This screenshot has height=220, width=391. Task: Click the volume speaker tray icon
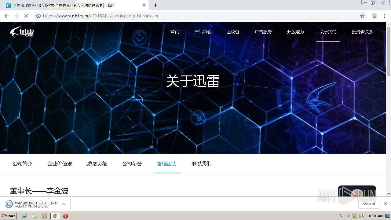[x=347, y=216]
